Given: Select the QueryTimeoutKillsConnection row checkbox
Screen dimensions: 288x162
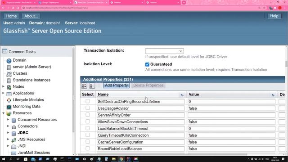Looking at the screenshot, I should [x=88, y=135].
